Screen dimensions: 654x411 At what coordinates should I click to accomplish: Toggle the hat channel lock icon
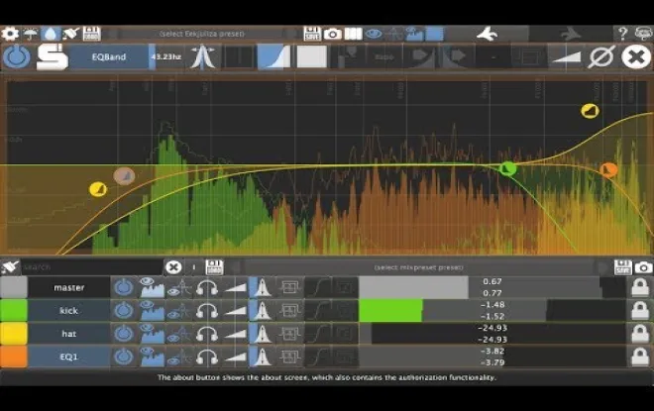pyautogui.click(x=640, y=334)
